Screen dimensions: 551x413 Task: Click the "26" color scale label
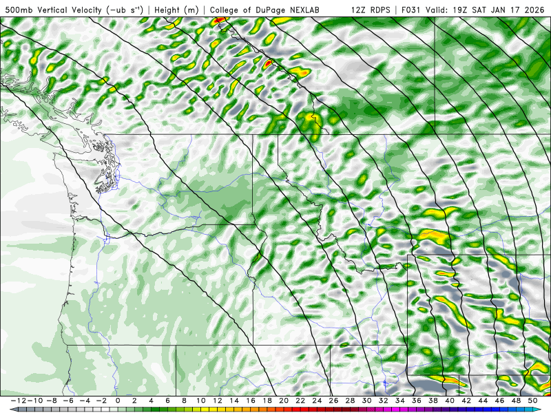click(x=333, y=401)
